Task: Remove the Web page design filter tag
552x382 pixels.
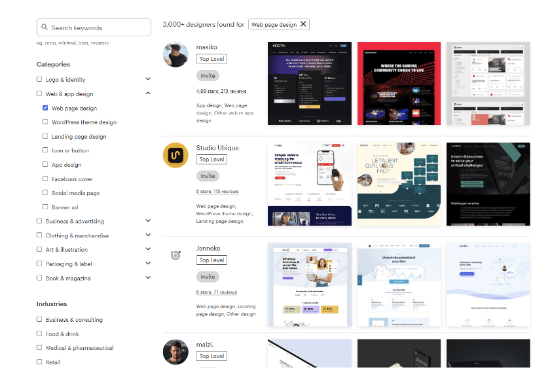Action: tap(304, 24)
